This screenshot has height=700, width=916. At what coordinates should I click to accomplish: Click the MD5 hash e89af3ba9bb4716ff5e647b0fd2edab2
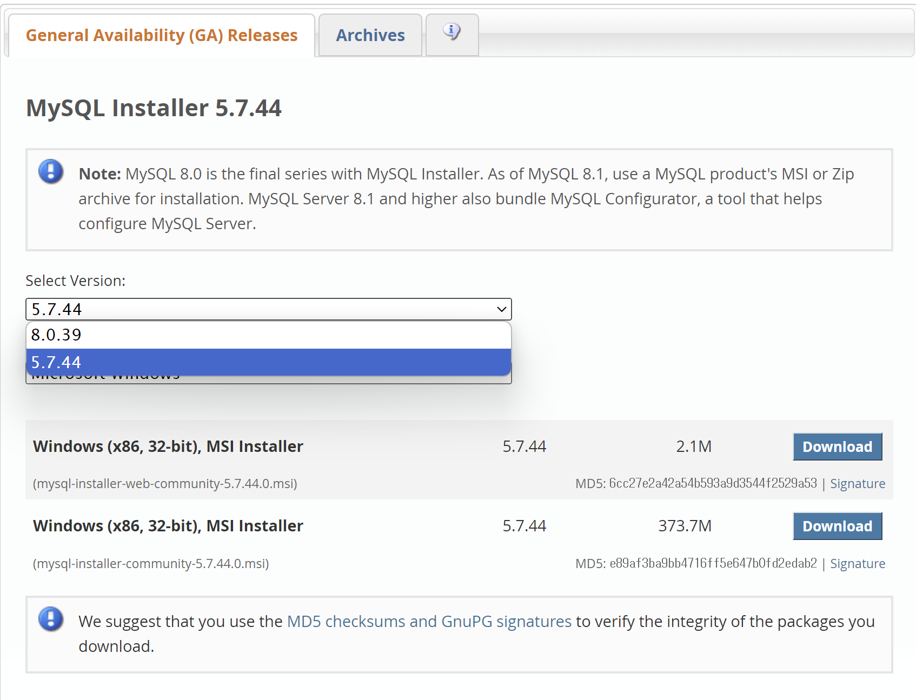click(x=713, y=563)
